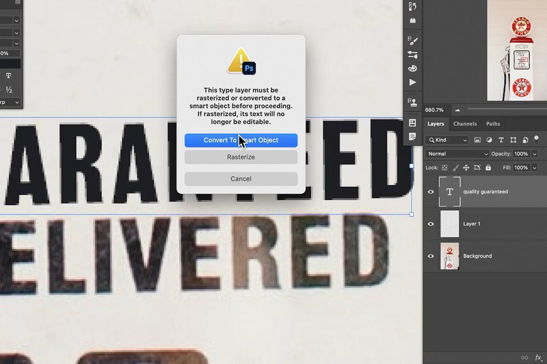Toggle lock artboard nesting icon
The height and width of the screenshot is (364, 547).
coord(477,168)
